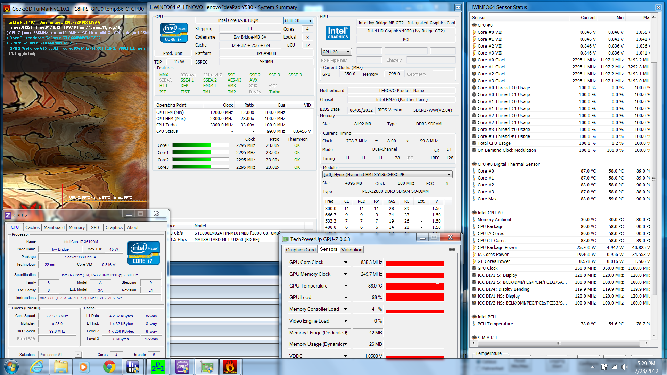The height and width of the screenshot is (375, 667).
Task: Open the Windows Start menu
Action: click(11, 367)
